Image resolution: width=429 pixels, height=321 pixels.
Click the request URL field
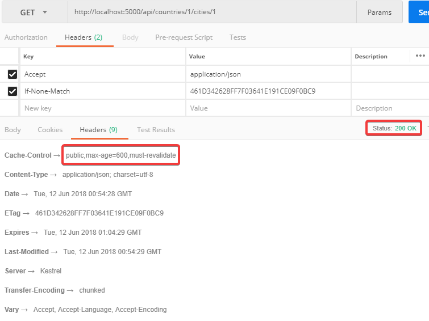pyautogui.click(x=211, y=12)
